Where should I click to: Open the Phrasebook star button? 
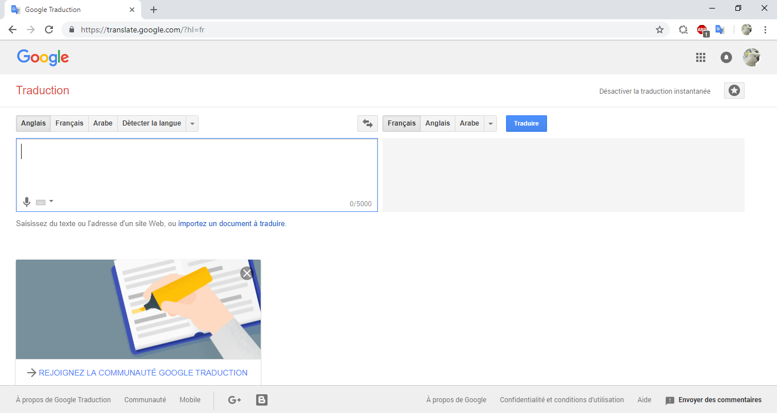click(734, 91)
